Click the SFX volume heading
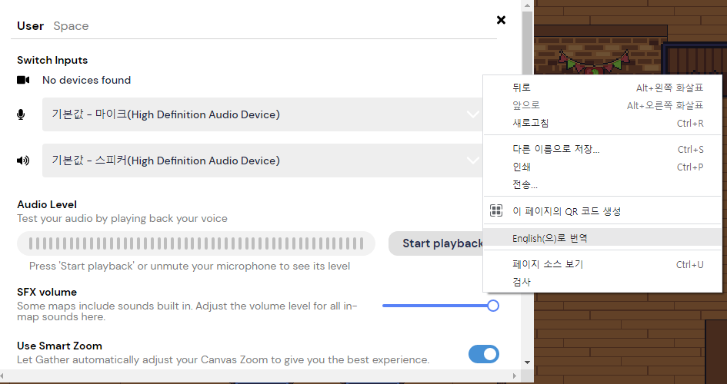727x384 pixels. 47,292
